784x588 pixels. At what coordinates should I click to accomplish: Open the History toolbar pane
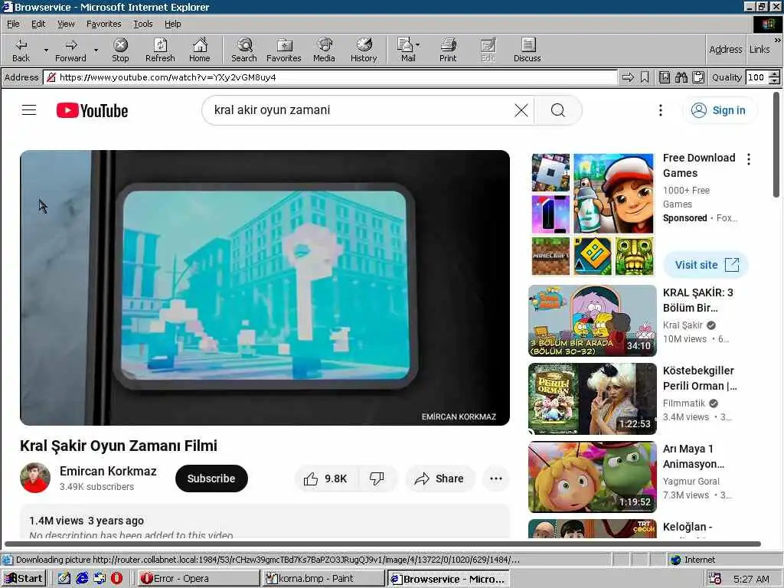coord(364,50)
